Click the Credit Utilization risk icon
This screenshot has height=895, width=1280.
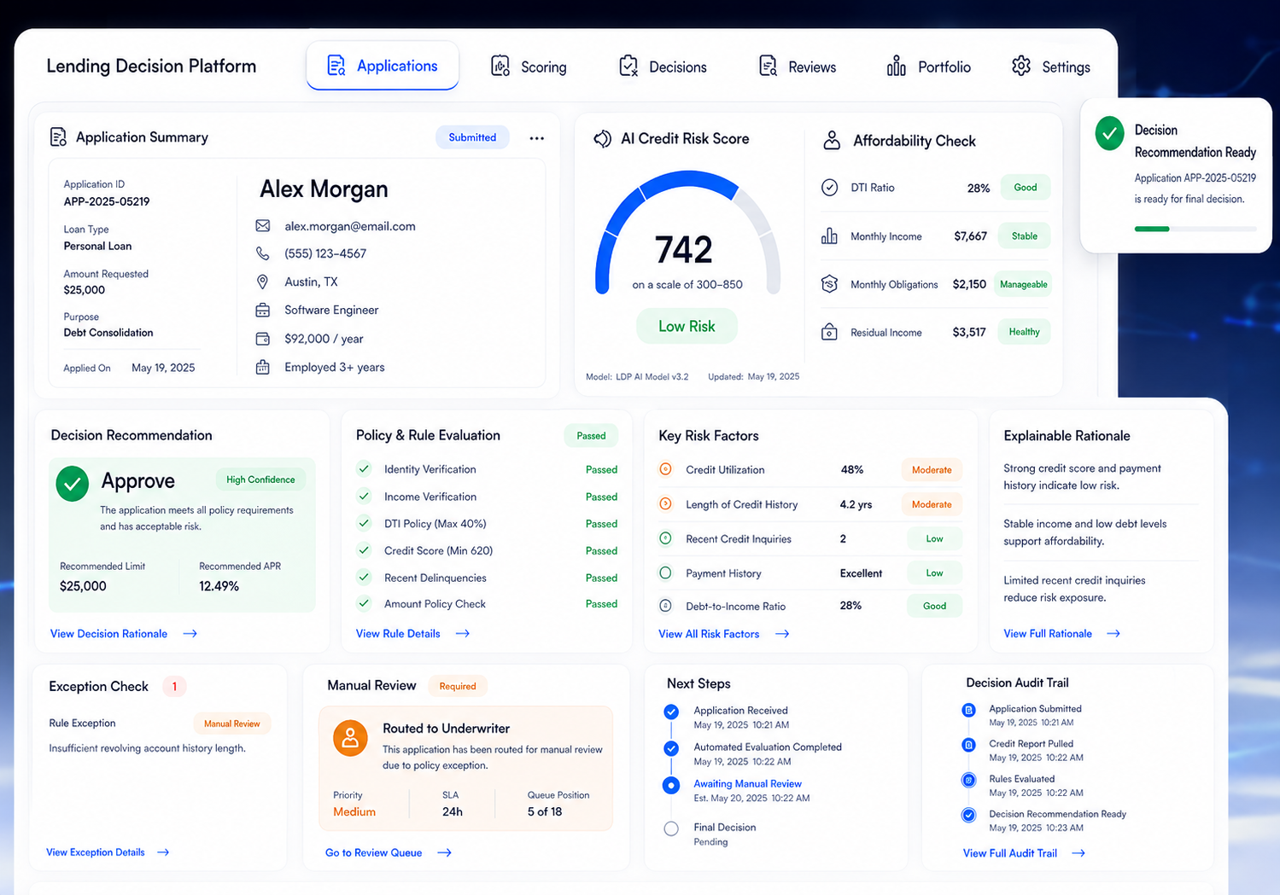click(x=666, y=468)
